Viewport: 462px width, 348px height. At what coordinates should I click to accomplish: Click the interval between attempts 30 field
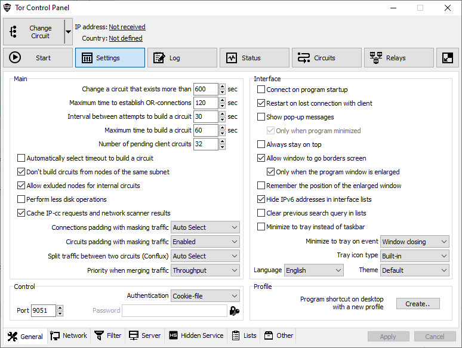[206, 116]
